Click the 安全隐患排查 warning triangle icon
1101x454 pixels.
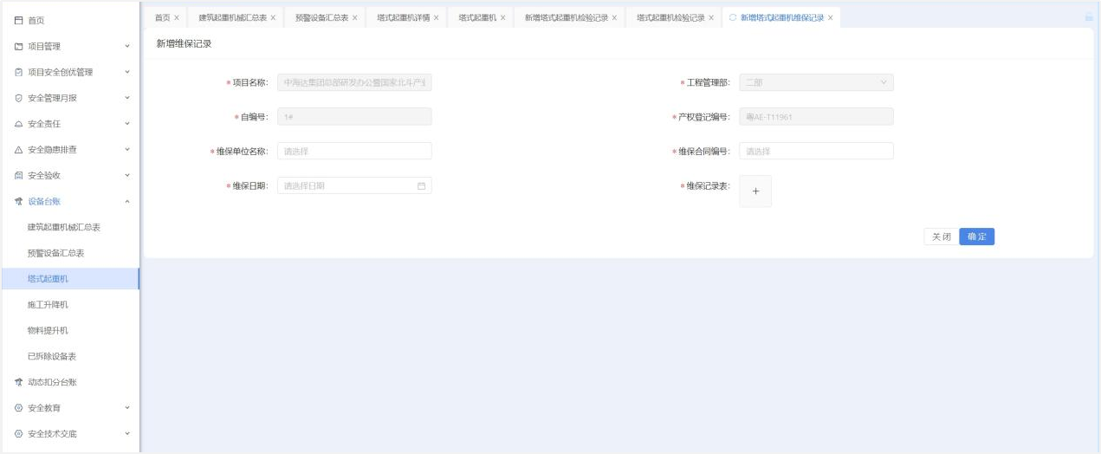[18, 150]
